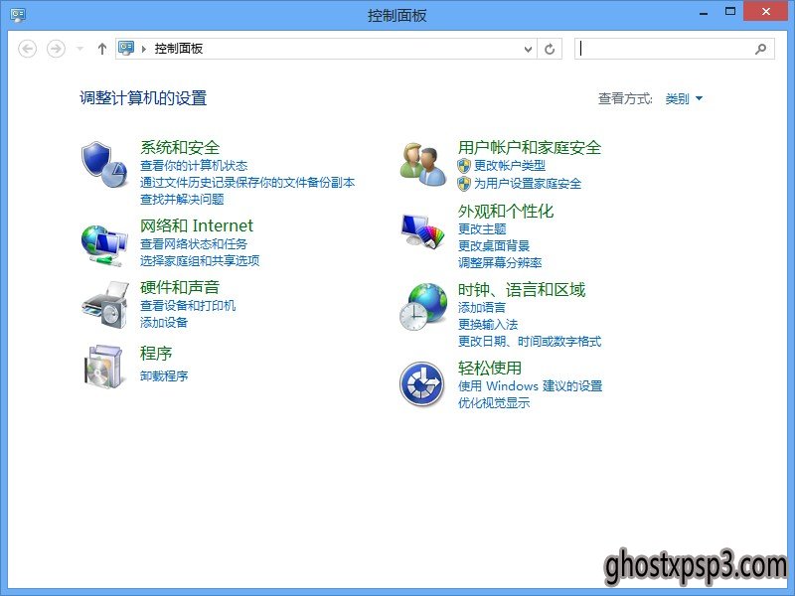795x596 pixels.
Task: Open the 网络和 Internet category
Action: click(x=197, y=225)
